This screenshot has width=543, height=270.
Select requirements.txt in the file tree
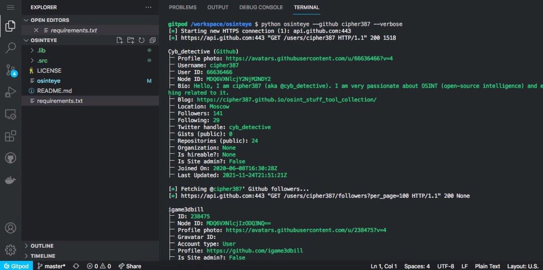90,100
